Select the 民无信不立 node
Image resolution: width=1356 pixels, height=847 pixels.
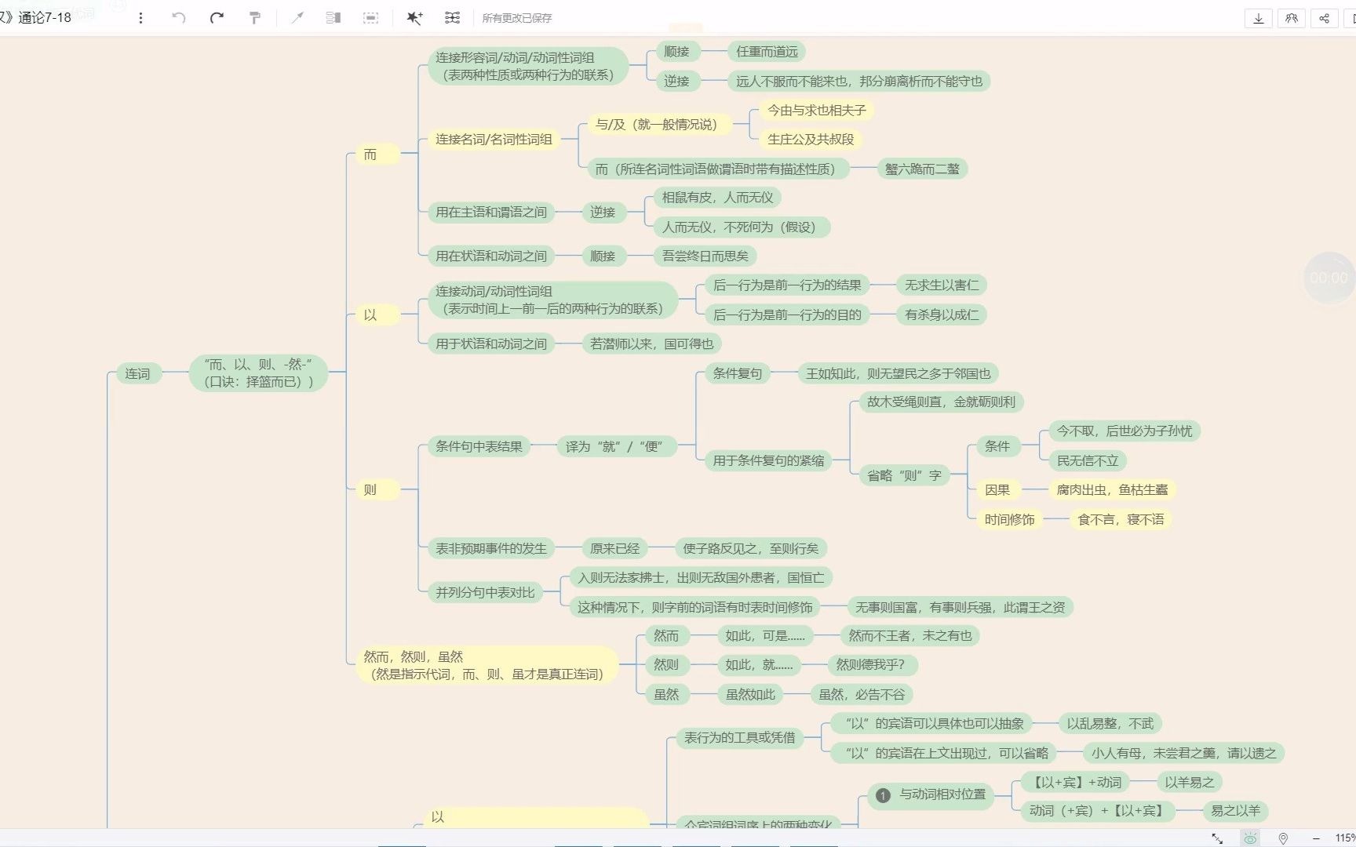pos(1088,460)
